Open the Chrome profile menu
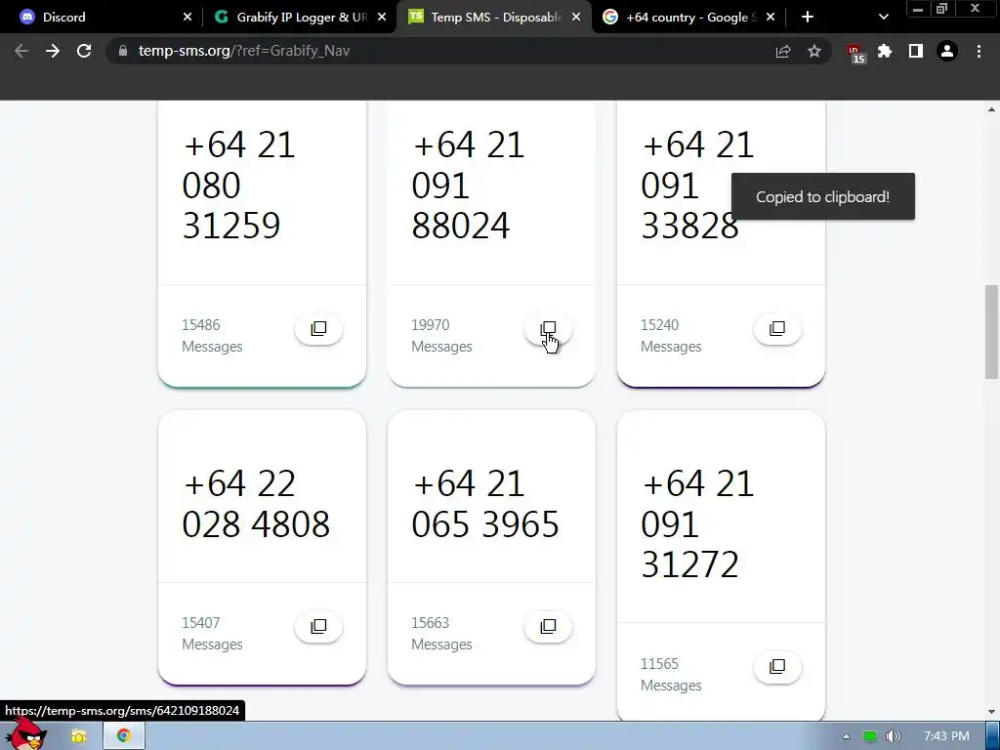Image resolution: width=1000 pixels, height=750 pixels. 947,51
